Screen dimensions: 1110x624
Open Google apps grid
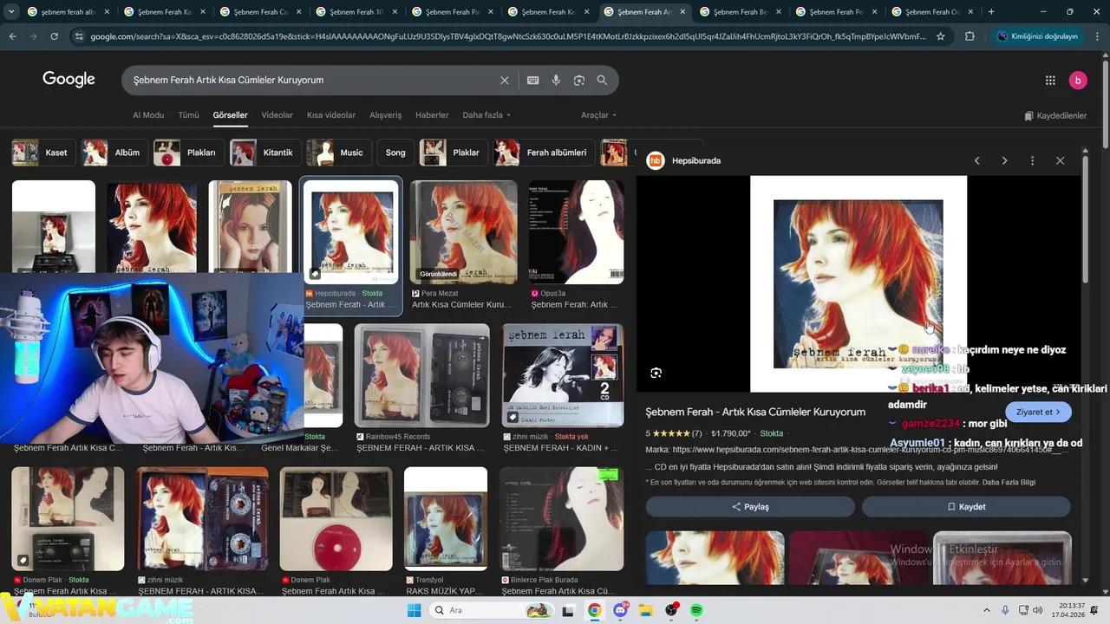[x=1050, y=80]
